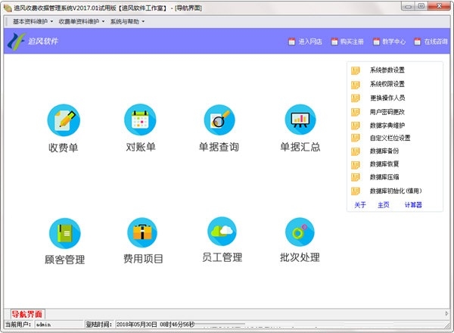
Task: Open the 单据汇总 summary chart icon
Action: 300,119
